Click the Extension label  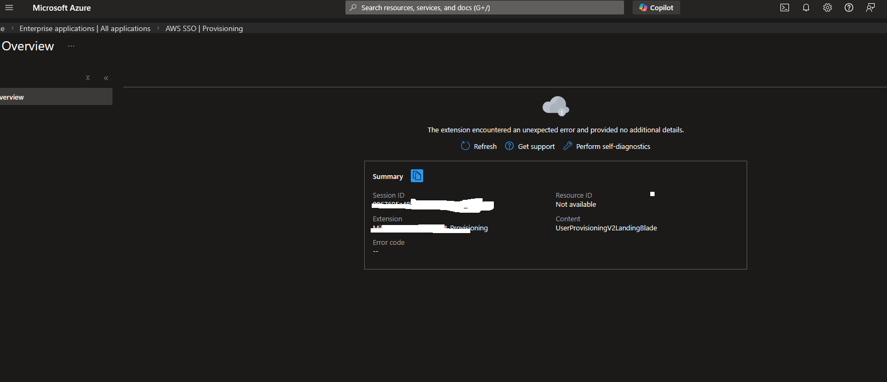tap(387, 219)
